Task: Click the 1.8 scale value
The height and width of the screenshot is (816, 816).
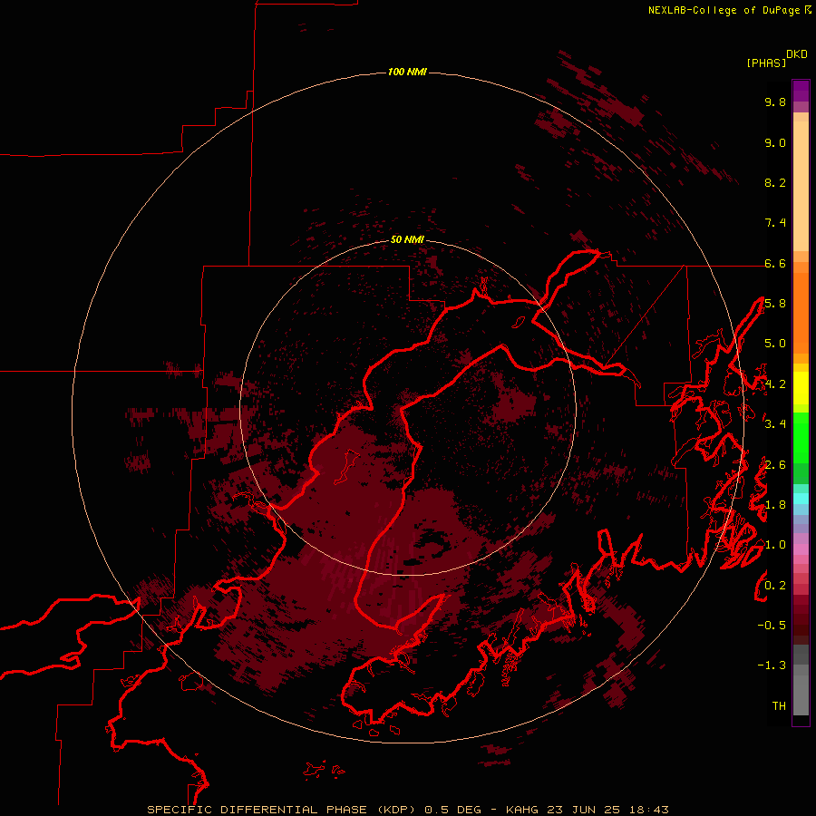Action: pyautogui.click(x=775, y=505)
